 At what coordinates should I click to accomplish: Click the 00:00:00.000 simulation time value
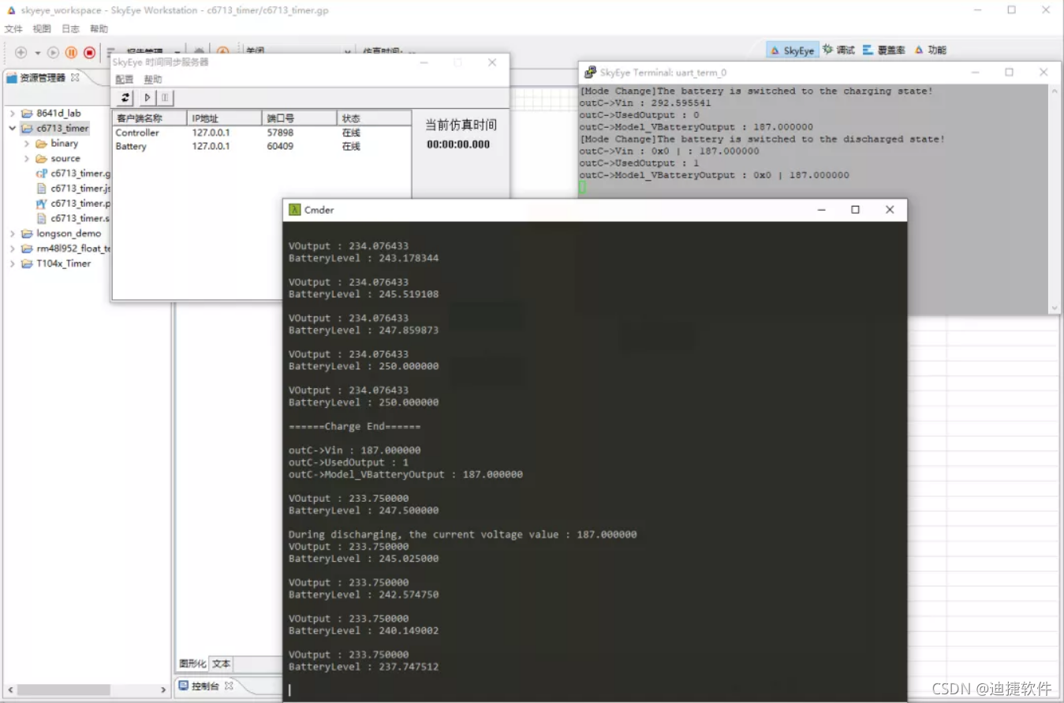458,144
